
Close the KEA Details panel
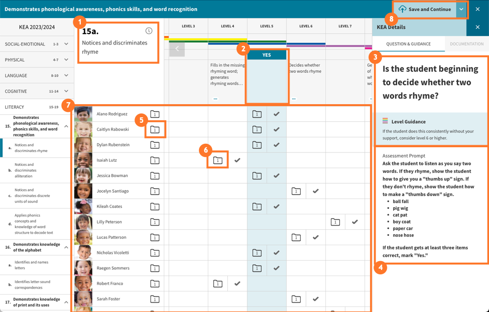coord(477,27)
